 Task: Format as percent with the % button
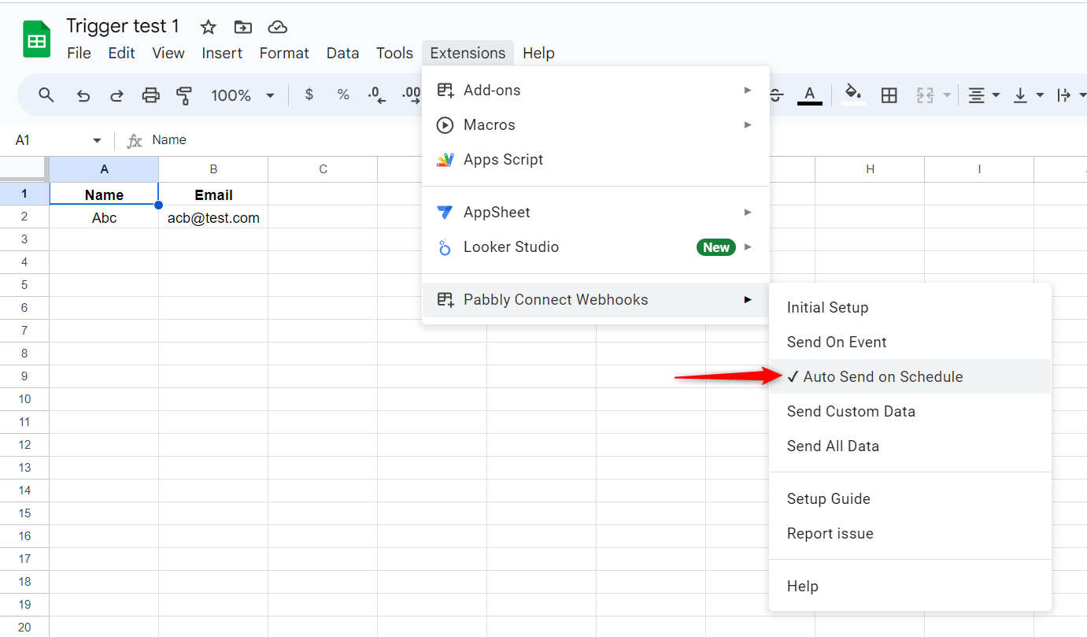[343, 95]
